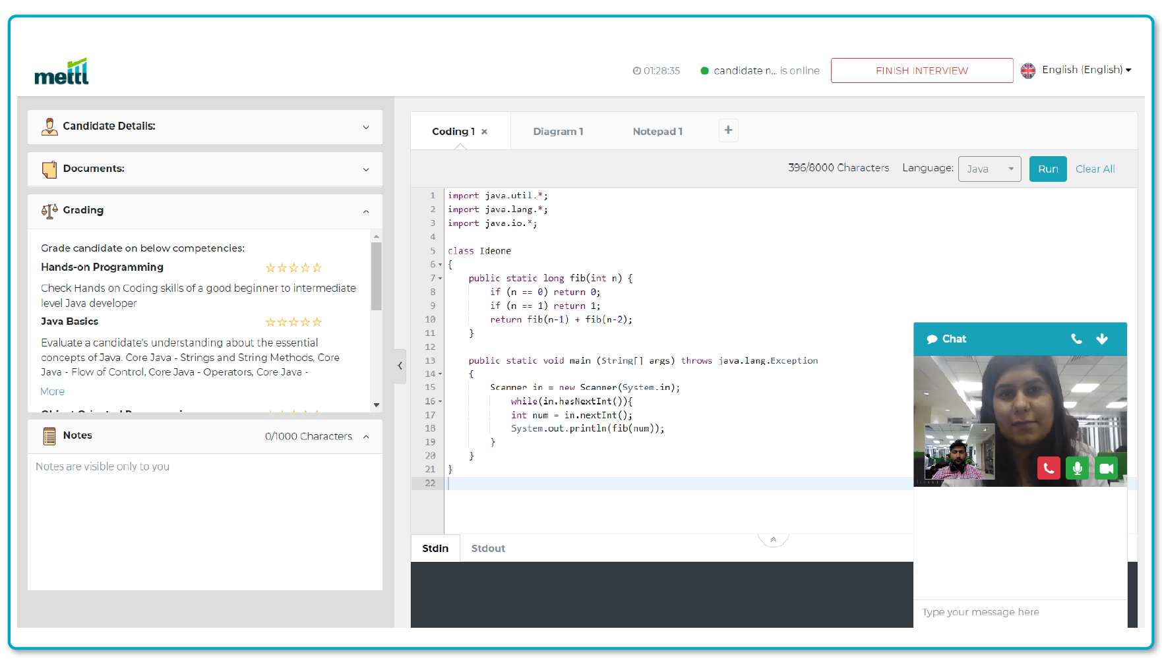Viewport: 1162px width, 664px height.
Task: Click the Grading scroll up arrow
Action: click(x=377, y=236)
